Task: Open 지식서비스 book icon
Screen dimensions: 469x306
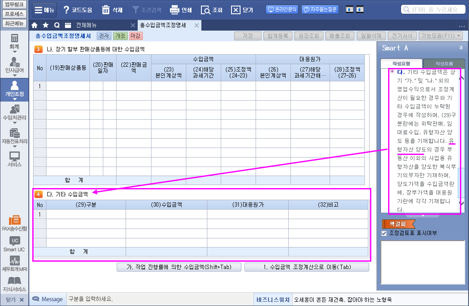Action: (x=14, y=284)
